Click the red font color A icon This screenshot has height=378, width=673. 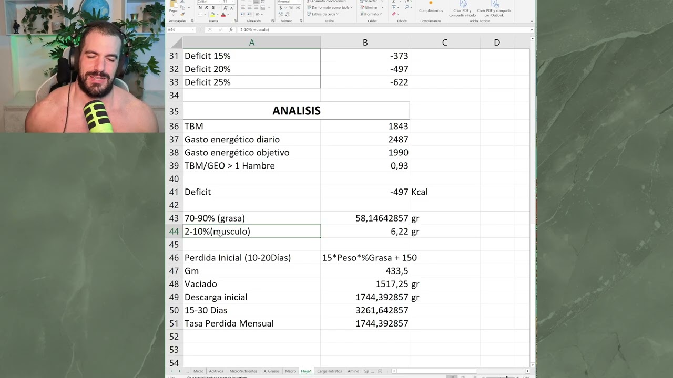[x=223, y=14]
